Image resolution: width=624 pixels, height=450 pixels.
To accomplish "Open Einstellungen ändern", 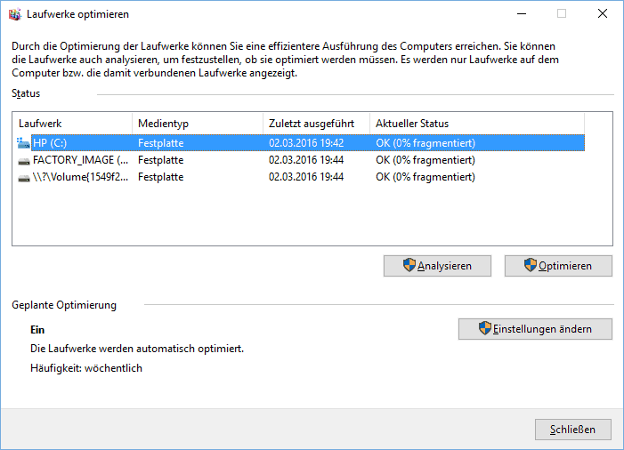I will 535,329.
